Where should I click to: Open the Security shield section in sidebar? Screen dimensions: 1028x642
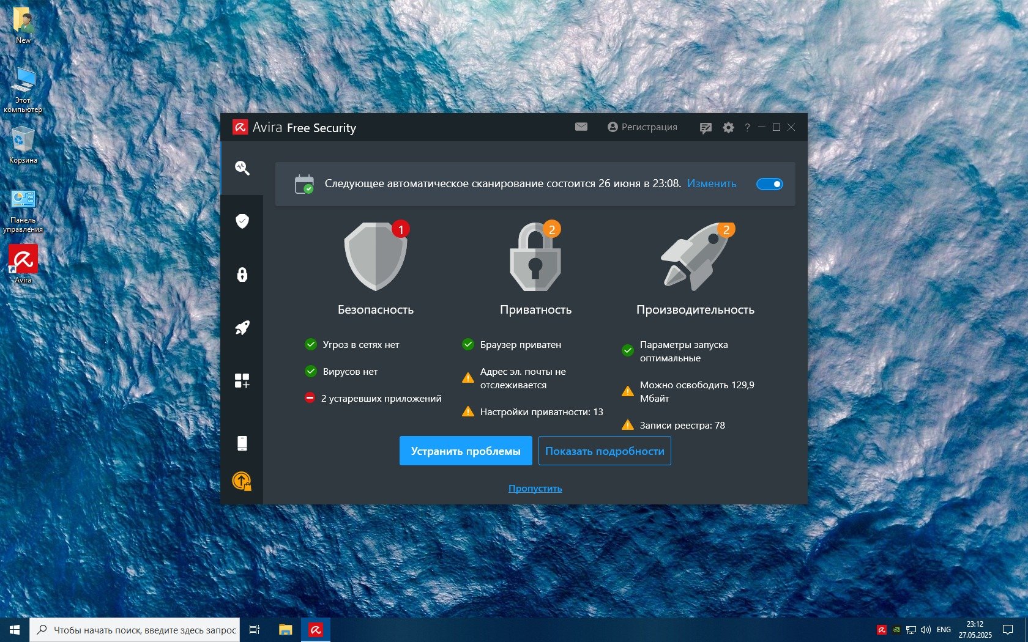point(242,221)
